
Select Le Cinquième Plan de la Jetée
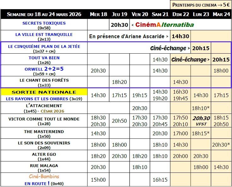click(44, 46)
